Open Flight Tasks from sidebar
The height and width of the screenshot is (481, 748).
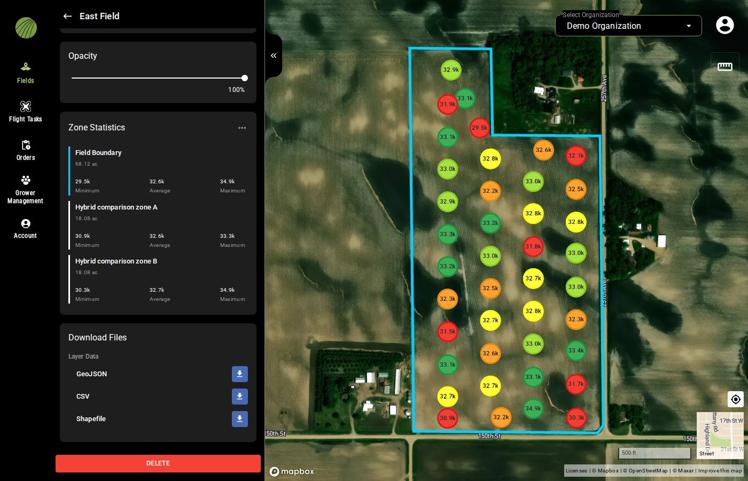point(25,112)
